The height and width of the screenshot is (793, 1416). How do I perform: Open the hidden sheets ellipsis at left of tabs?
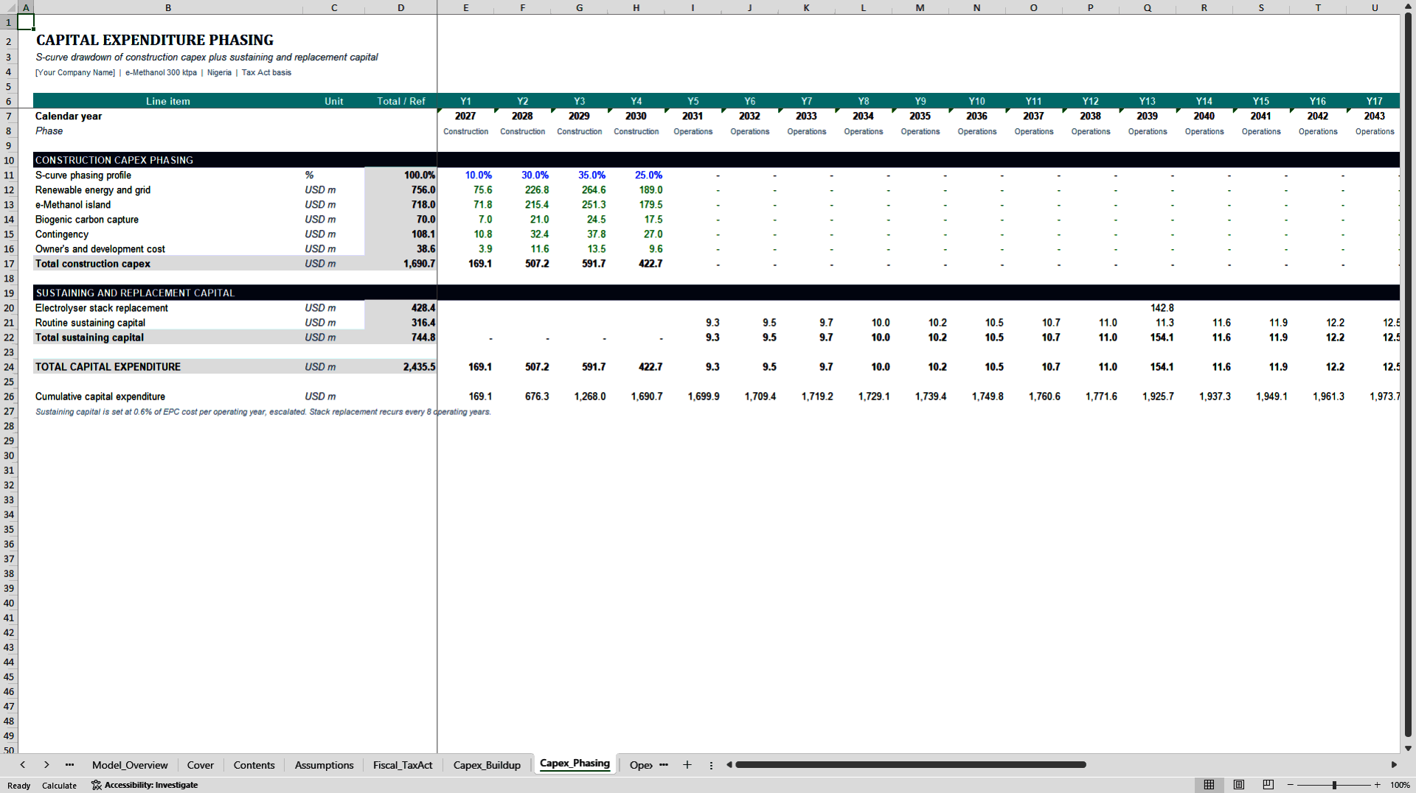click(69, 765)
